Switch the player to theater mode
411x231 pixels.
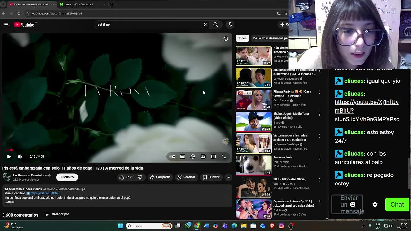[203, 157]
